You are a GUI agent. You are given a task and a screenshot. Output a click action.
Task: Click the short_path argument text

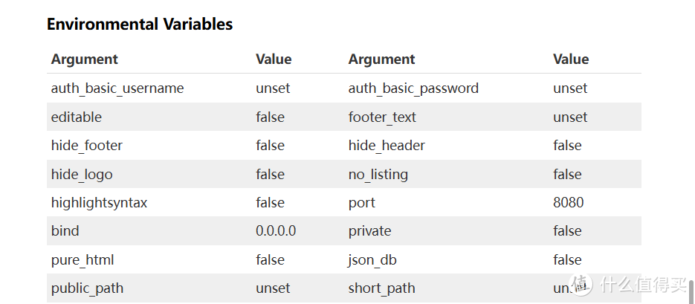[x=382, y=288]
